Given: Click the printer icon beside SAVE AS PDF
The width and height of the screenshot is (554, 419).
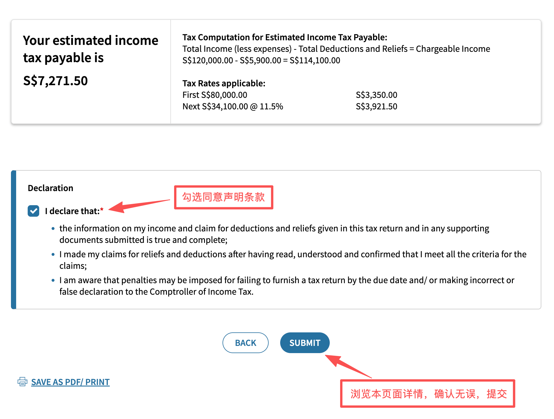Looking at the screenshot, I should pyautogui.click(x=22, y=382).
